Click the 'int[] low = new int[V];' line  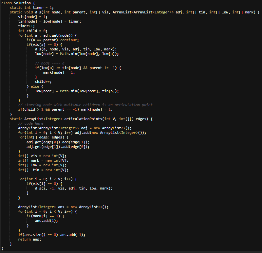42,165
